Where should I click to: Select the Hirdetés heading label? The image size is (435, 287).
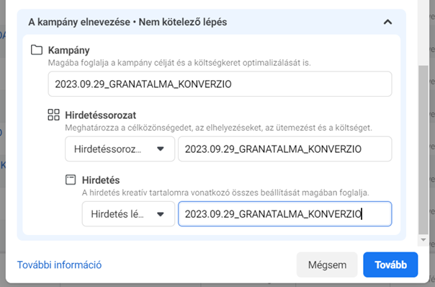(101, 180)
